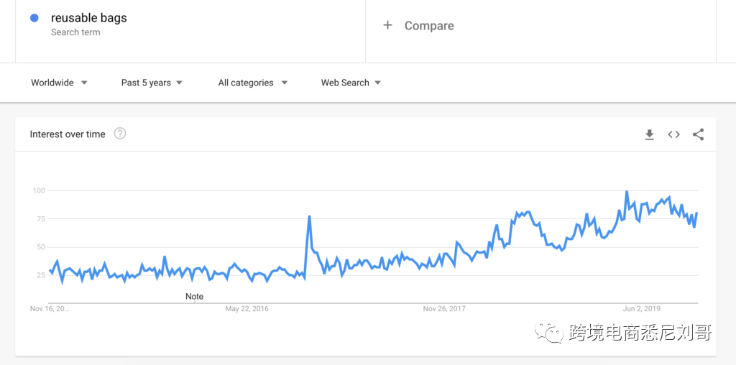Screen dimensions: 736x365
Task: Click the Search term subtitle text
Action: pos(75,32)
